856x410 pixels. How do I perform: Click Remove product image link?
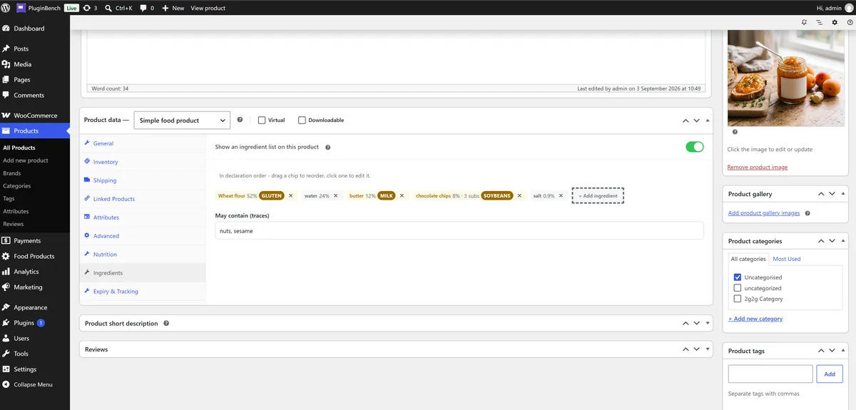[x=758, y=167]
